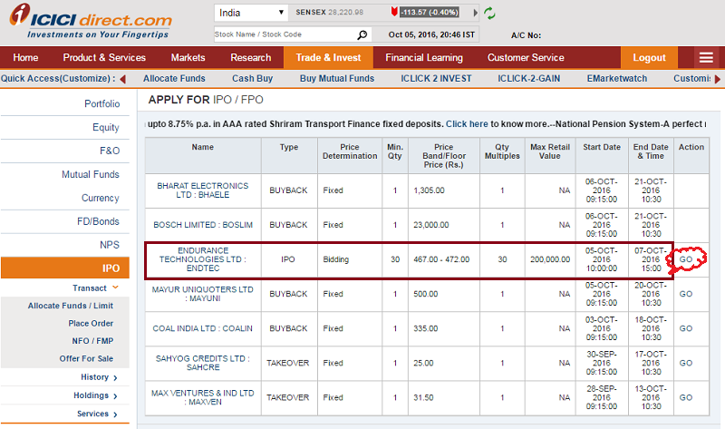
Task: Open the Research menu
Action: [x=251, y=57]
